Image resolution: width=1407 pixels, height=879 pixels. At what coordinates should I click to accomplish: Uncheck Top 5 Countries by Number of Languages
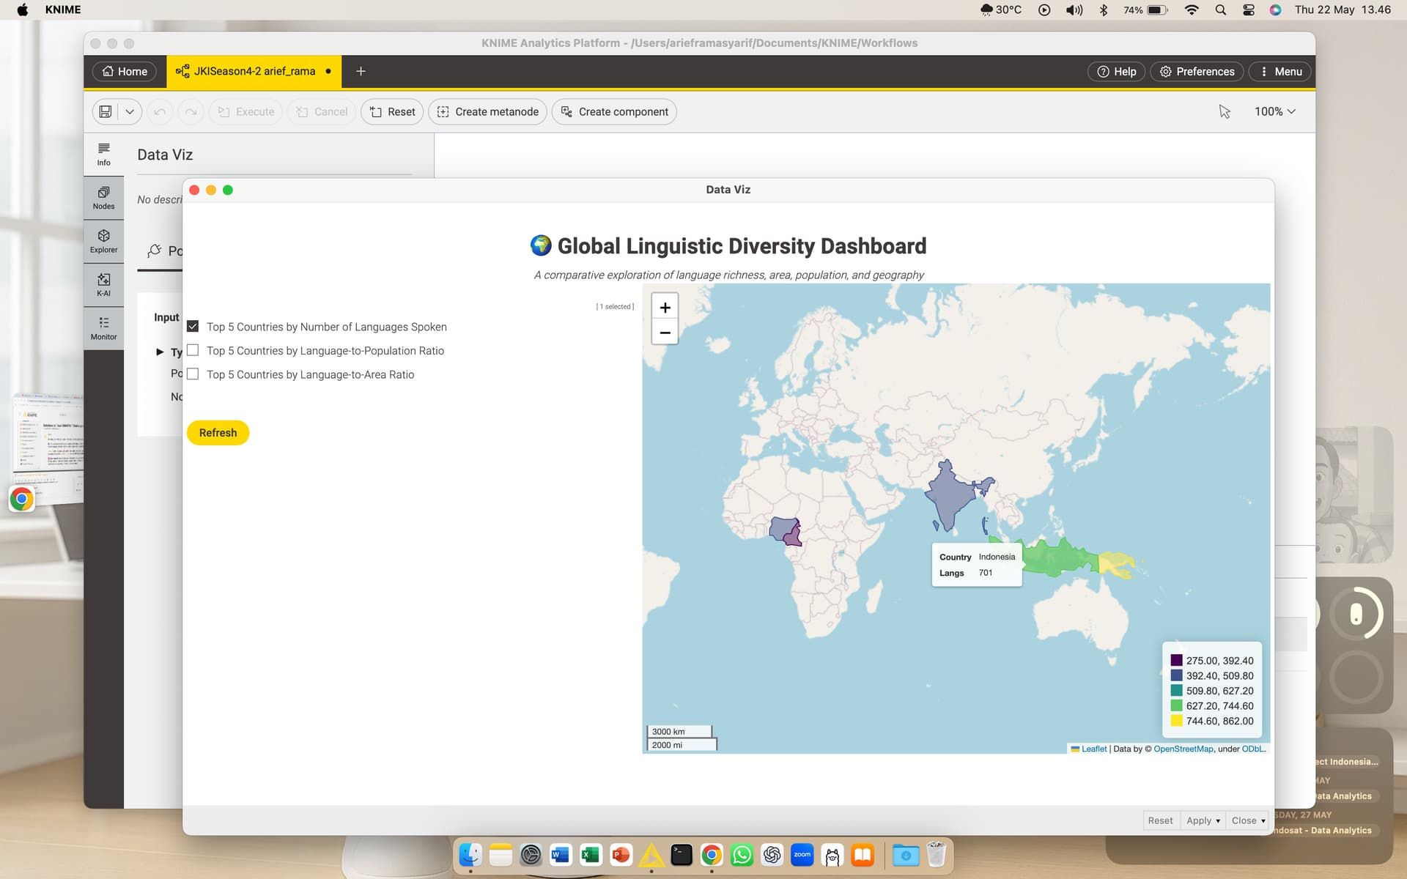[x=193, y=326]
